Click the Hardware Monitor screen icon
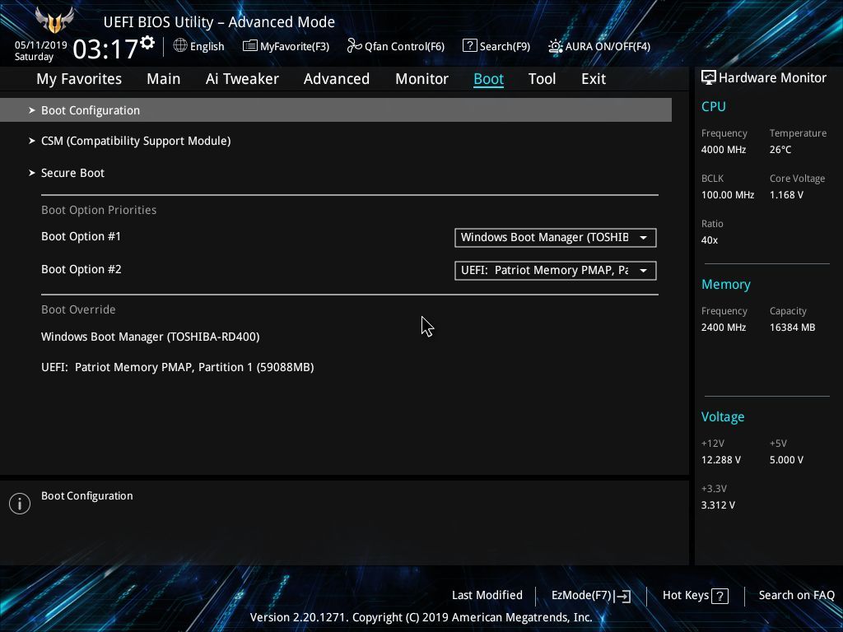The height and width of the screenshot is (632, 843). [x=709, y=77]
